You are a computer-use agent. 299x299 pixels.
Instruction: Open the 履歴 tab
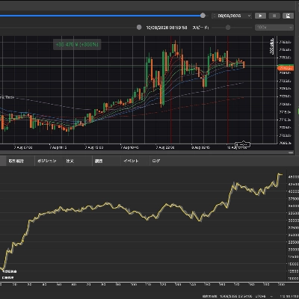click(x=99, y=161)
